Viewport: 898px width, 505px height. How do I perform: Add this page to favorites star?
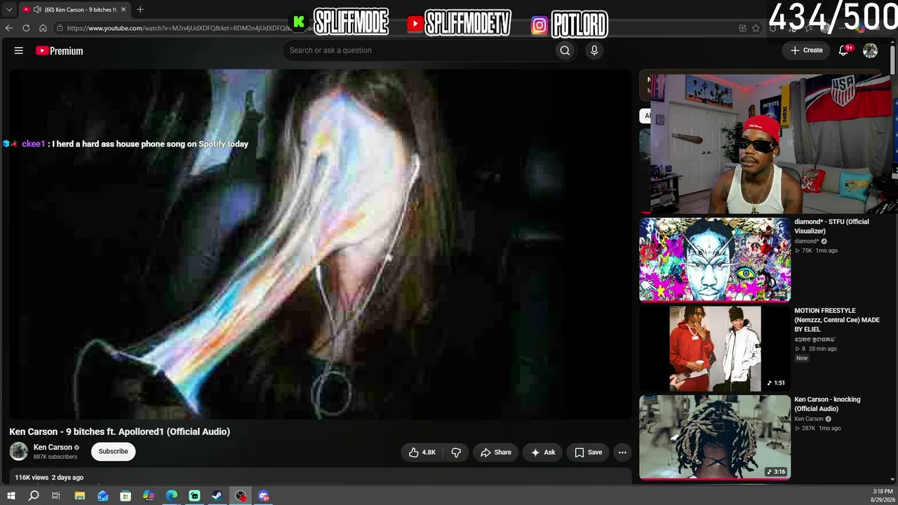click(x=756, y=28)
